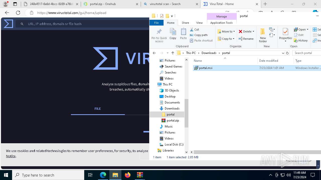Image resolution: width=321 pixels, height=180 pixels.
Task: Open Firefox from the taskbar
Action: [128, 175]
